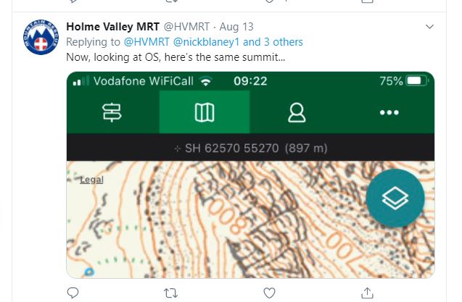
Task: Expand the tweet options chevron
Action: 429,27
